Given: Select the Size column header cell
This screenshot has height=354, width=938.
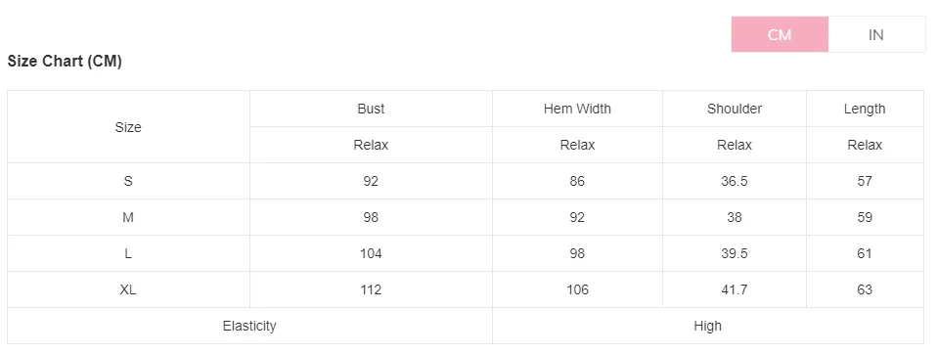Looking at the screenshot, I should pyautogui.click(x=128, y=127).
